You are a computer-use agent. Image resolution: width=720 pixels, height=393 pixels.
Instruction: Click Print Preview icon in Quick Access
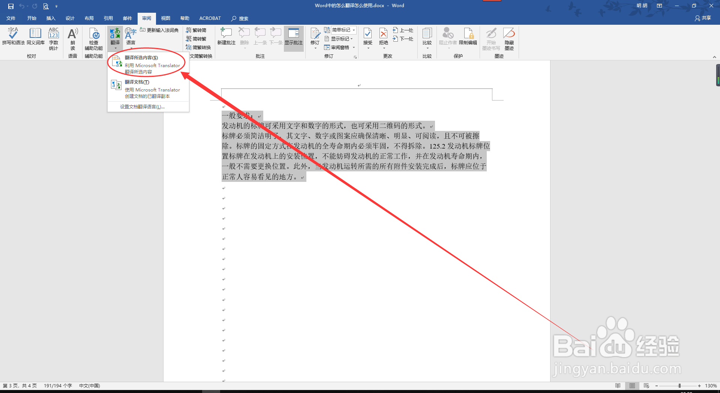pos(46,6)
